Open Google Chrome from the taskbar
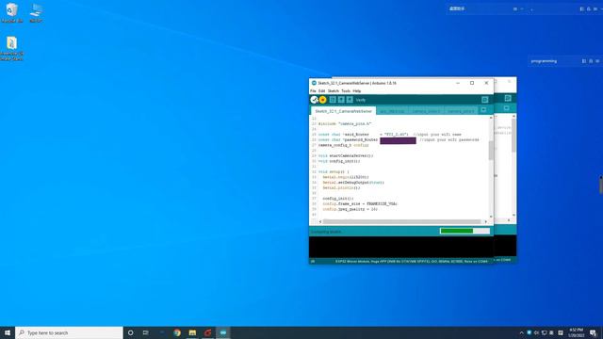The image size is (603, 339). [177, 332]
